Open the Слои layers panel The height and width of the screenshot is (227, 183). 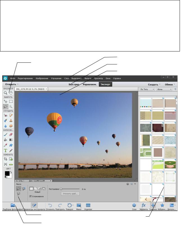134,206
